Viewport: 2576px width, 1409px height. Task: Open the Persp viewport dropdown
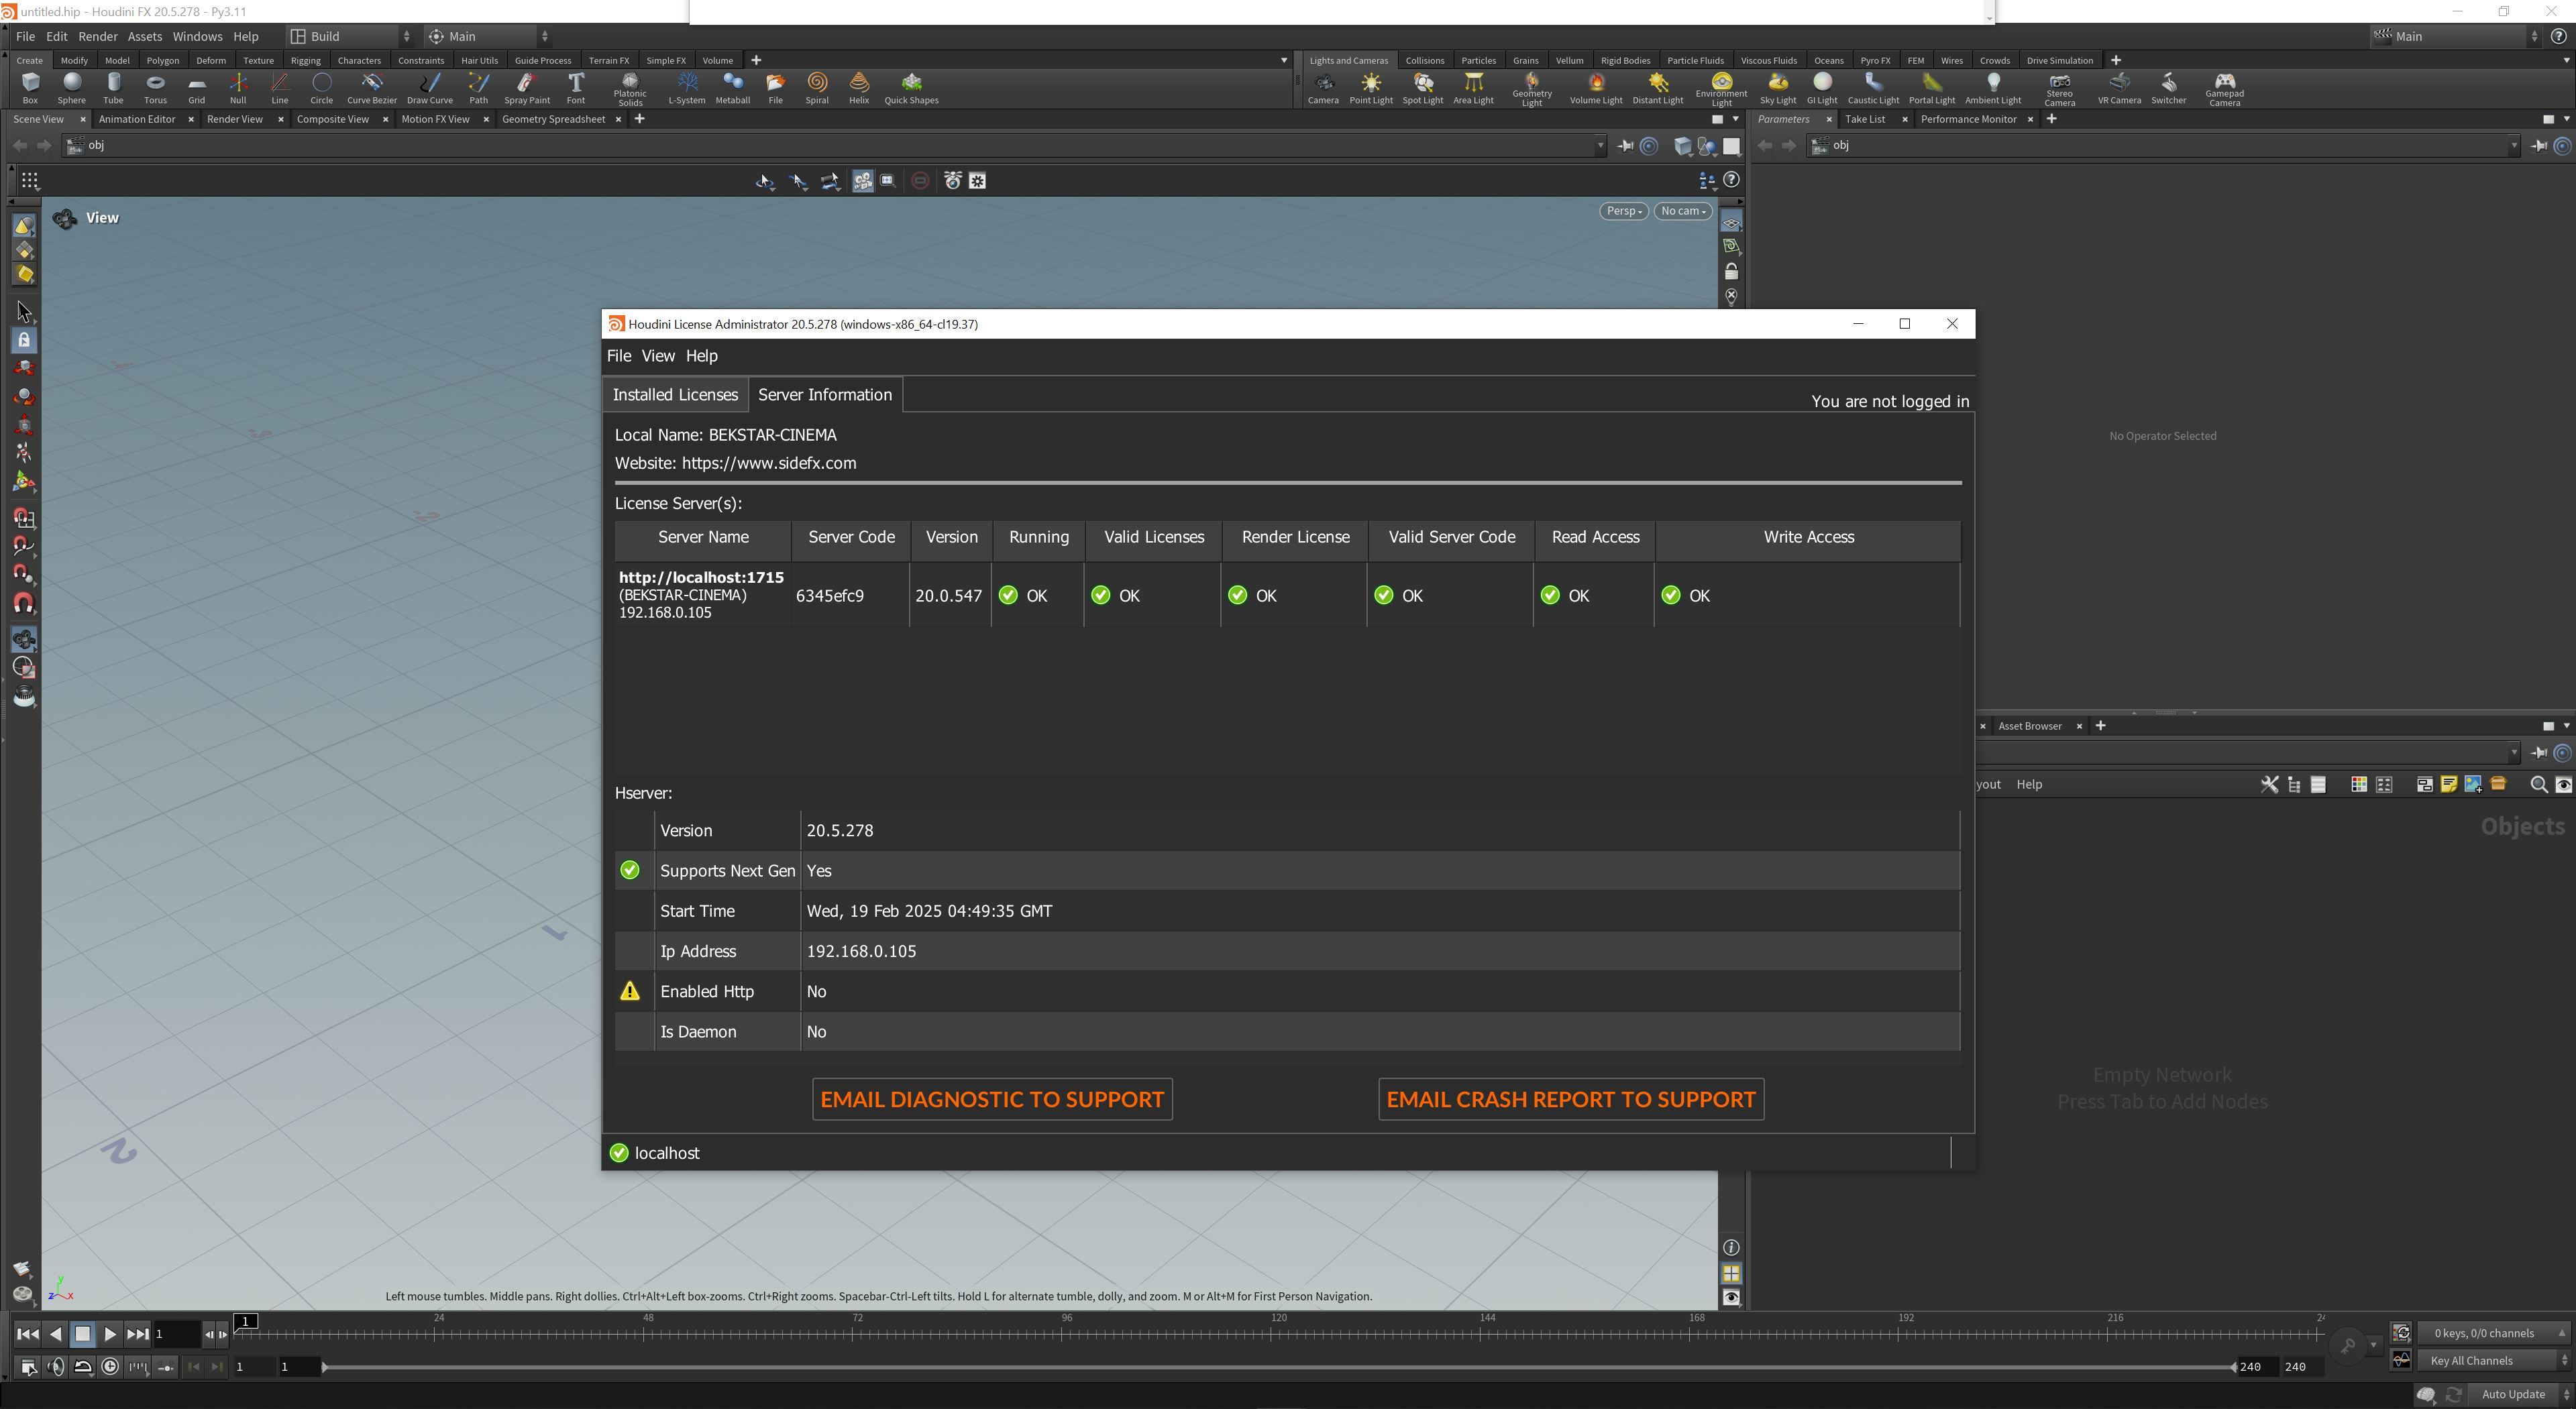pos(1623,211)
